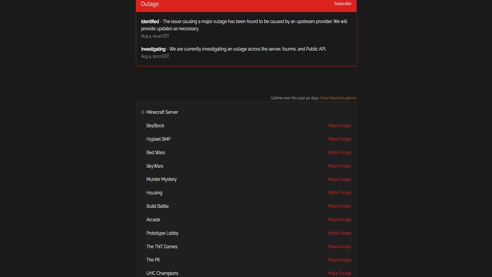The image size is (492, 277).
Task: Select the Prototype Lobby component
Action: pyautogui.click(x=162, y=233)
